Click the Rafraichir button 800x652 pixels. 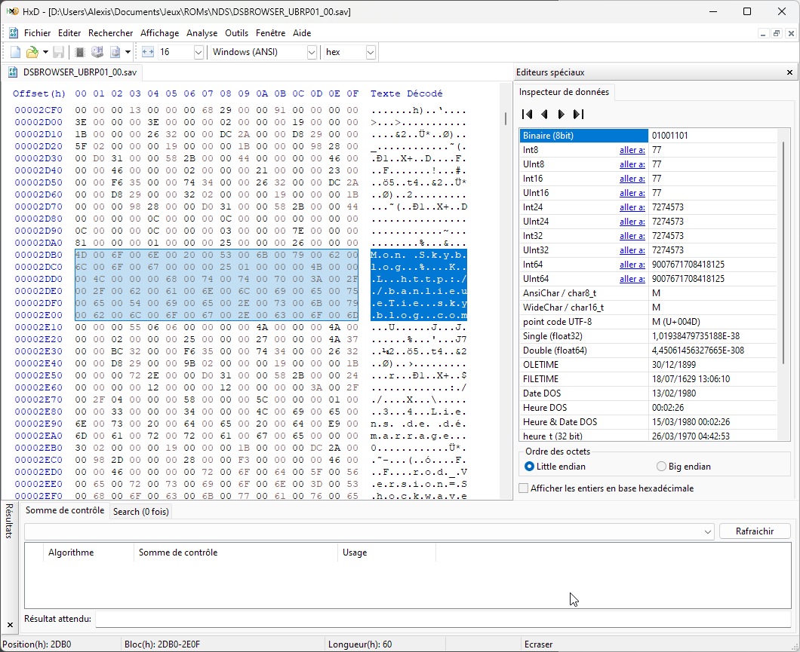pos(754,531)
